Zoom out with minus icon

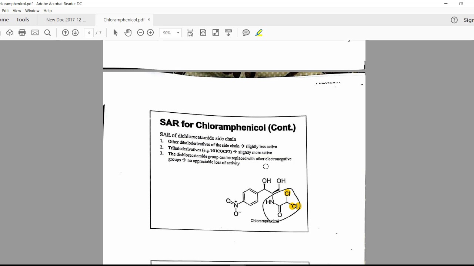140,33
